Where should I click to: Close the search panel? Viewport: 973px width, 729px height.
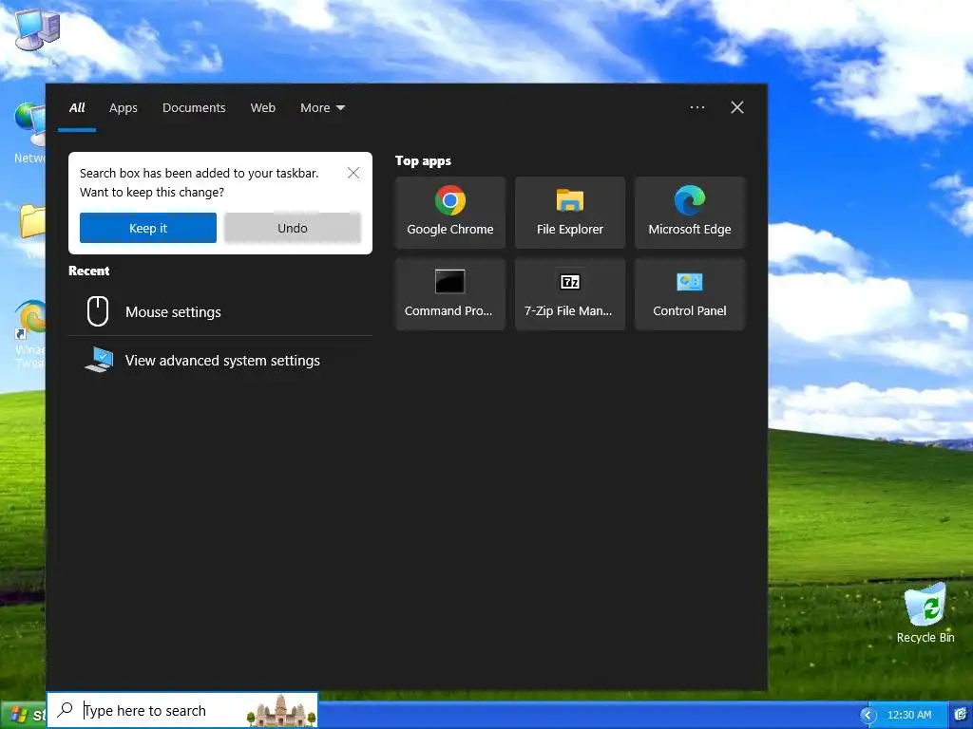737,107
